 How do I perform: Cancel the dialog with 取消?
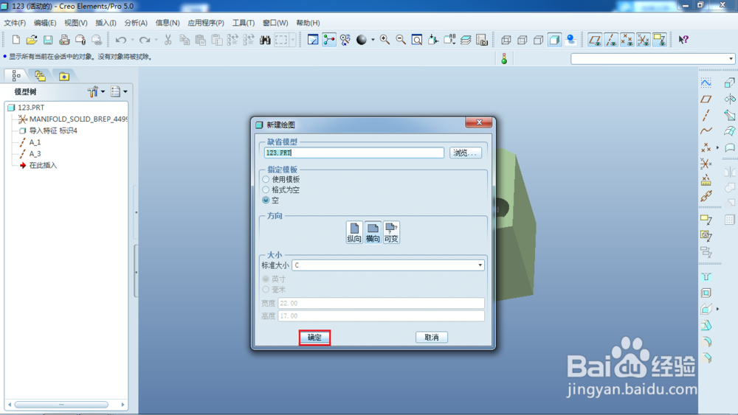click(x=432, y=338)
